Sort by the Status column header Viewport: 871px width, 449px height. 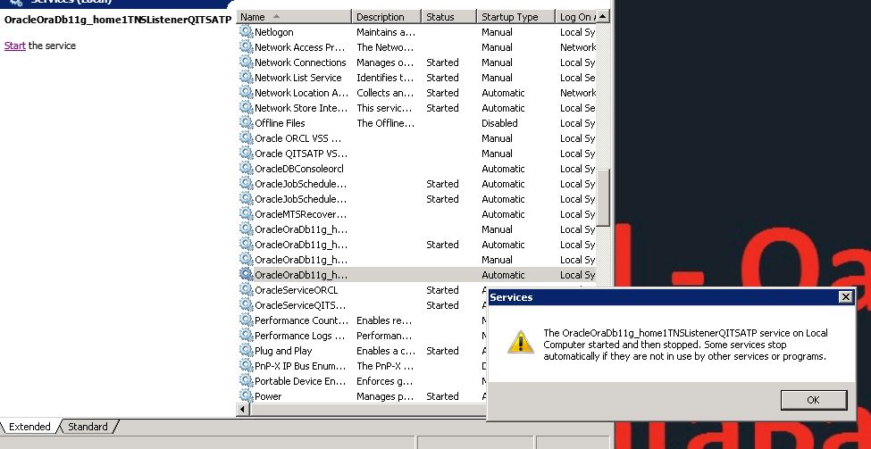[448, 17]
